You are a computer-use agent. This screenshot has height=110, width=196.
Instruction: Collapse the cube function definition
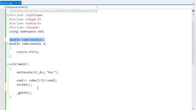point(8,44)
